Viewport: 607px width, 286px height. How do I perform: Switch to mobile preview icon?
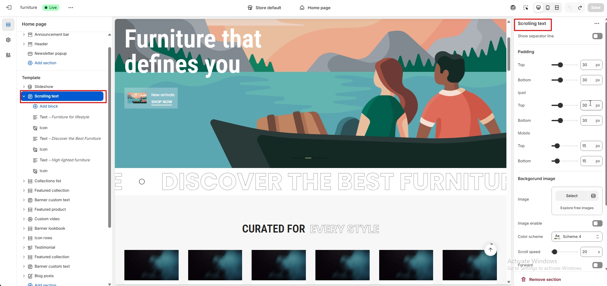(548, 8)
